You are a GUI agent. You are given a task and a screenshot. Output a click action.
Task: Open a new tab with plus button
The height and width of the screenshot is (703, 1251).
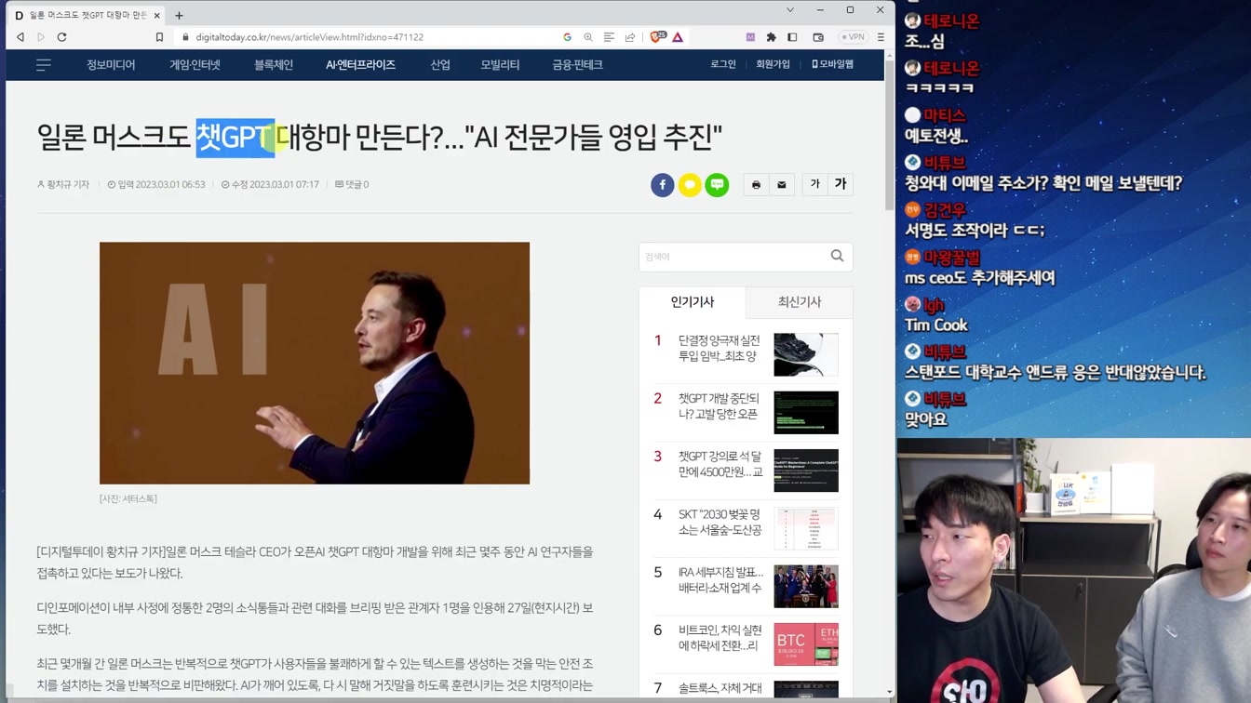click(179, 15)
